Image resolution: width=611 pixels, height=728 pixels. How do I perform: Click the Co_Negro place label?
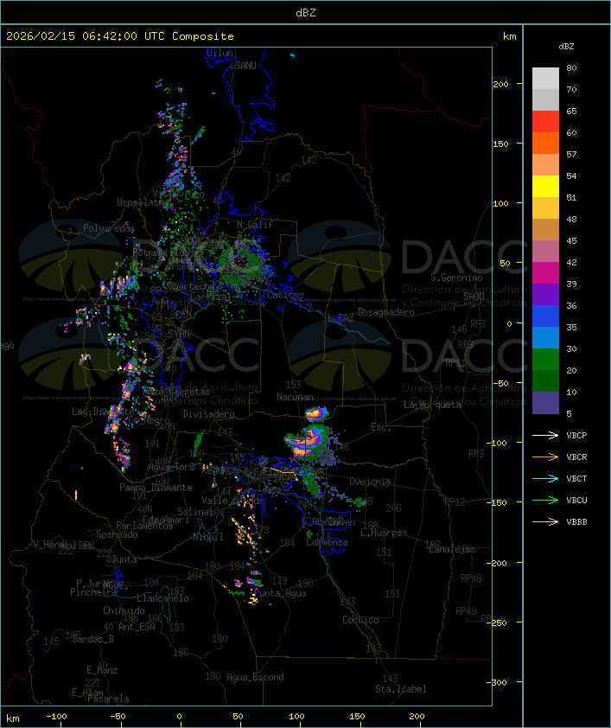149,420
